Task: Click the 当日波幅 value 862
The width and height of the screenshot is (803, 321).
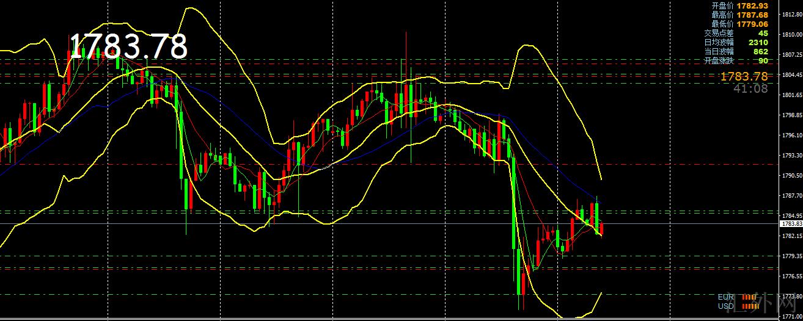Action: tap(761, 52)
